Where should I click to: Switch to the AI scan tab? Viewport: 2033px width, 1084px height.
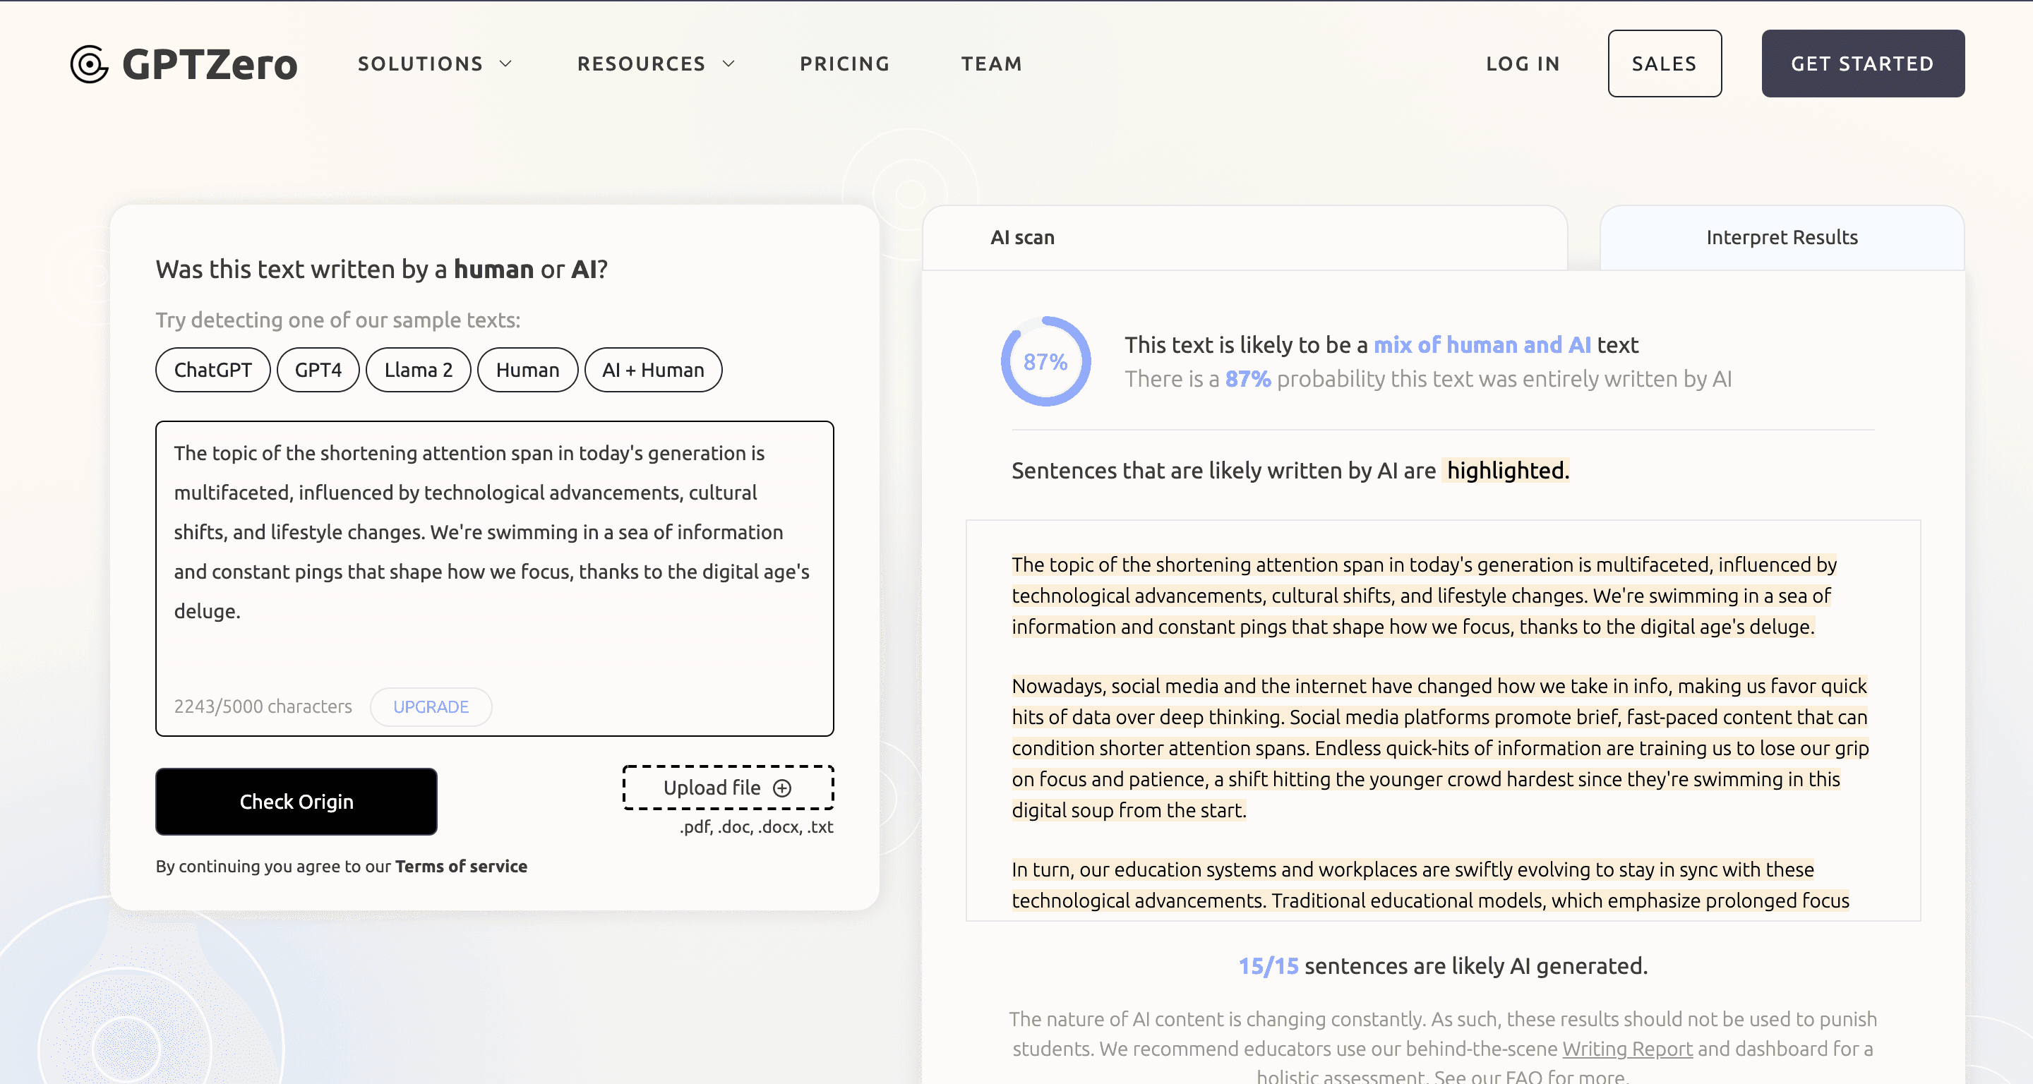point(1022,237)
